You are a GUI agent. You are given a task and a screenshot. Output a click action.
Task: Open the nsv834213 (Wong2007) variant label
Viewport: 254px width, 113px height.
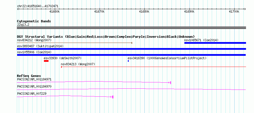pyautogui.click(x=78, y=64)
